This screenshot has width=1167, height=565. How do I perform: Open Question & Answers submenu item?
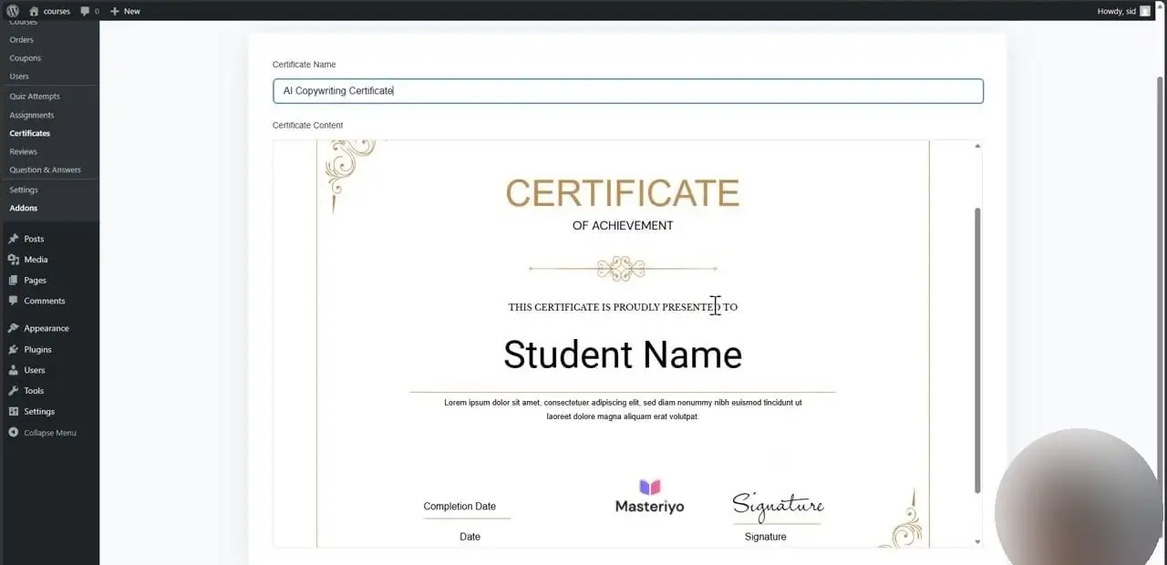click(x=45, y=170)
